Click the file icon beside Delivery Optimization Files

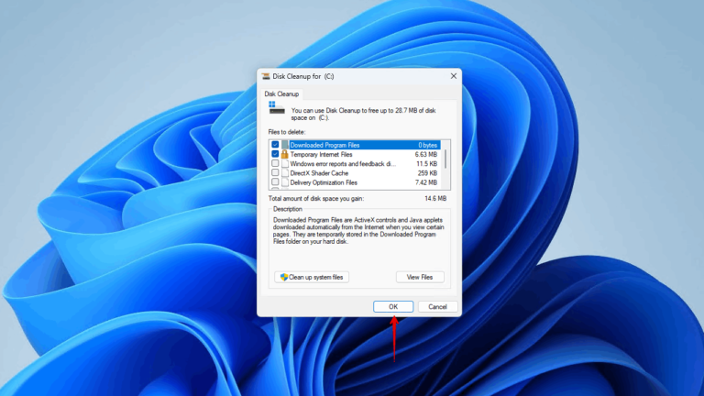coord(285,182)
